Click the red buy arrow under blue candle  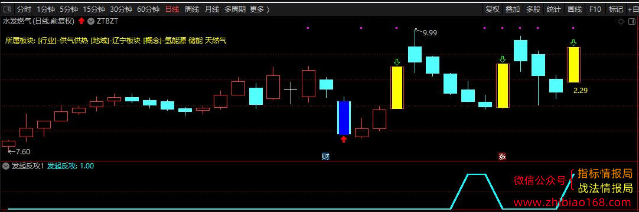click(x=344, y=140)
